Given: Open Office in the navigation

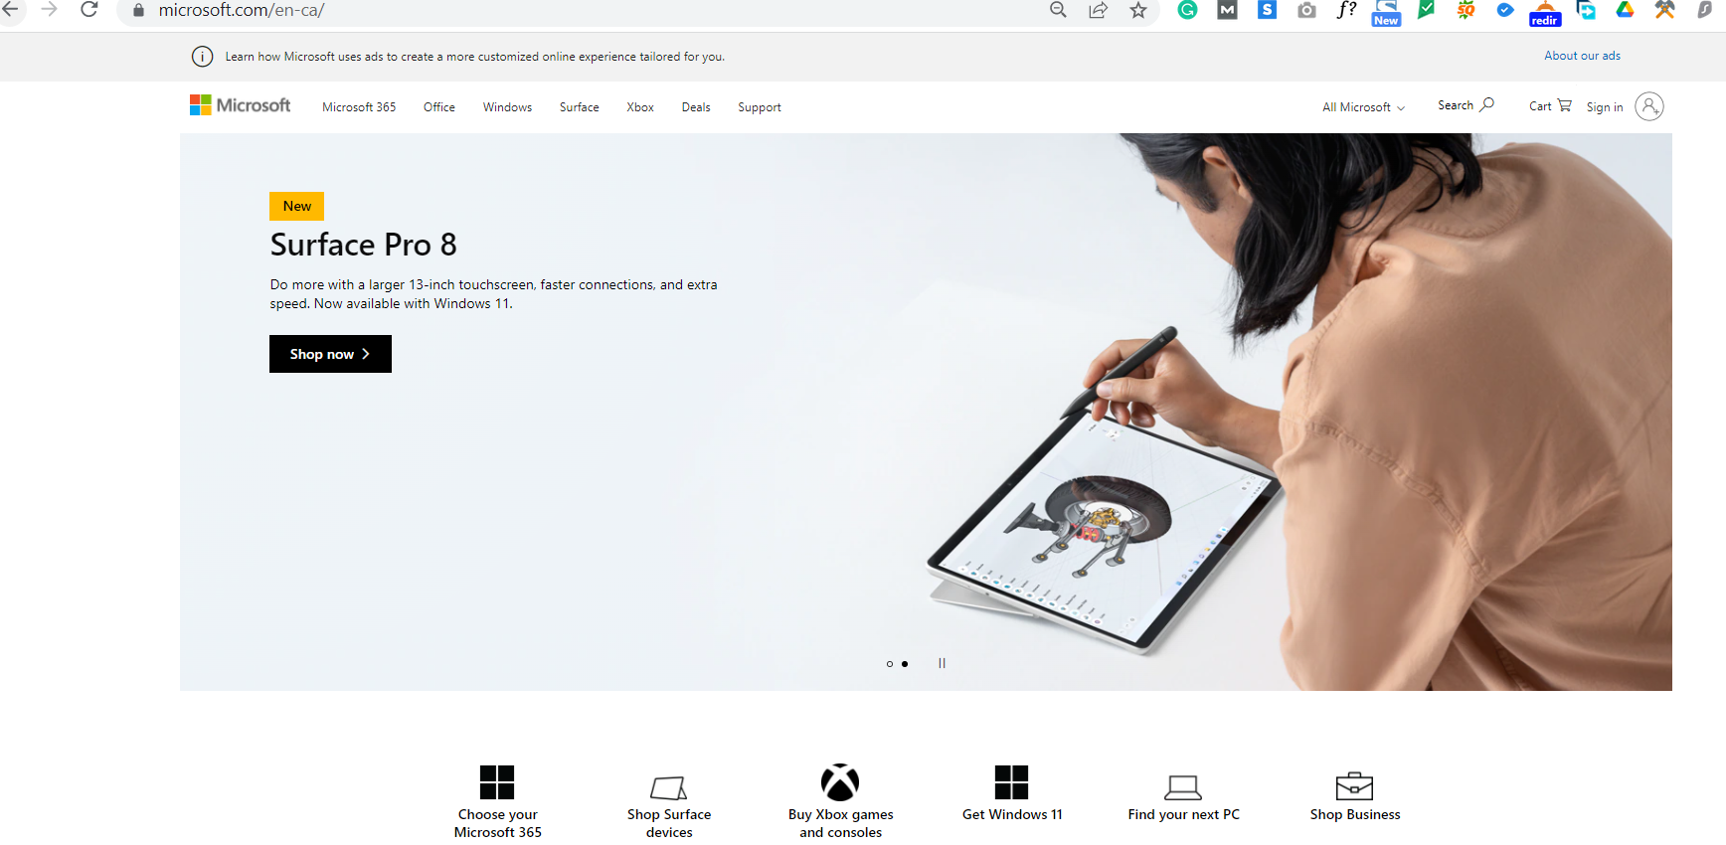Looking at the screenshot, I should (x=439, y=107).
